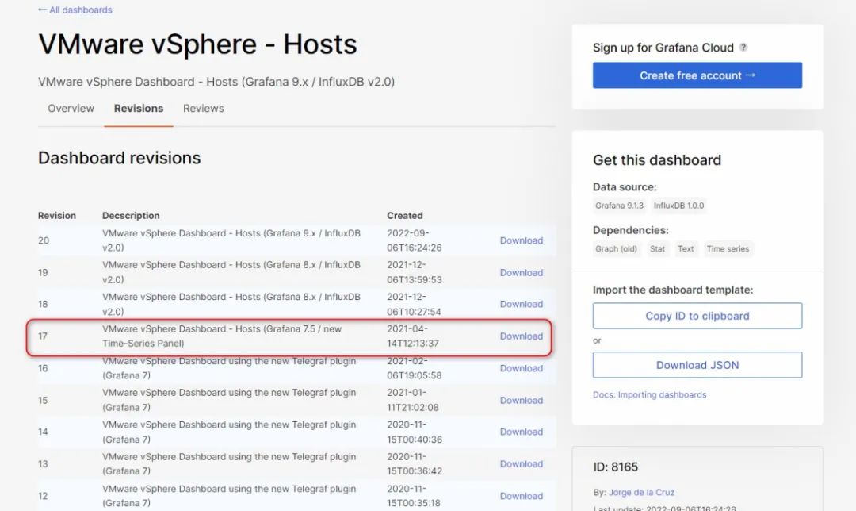Click the Get this dashboard heading
Viewport: 856px width, 511px height.
pos(657,160)
